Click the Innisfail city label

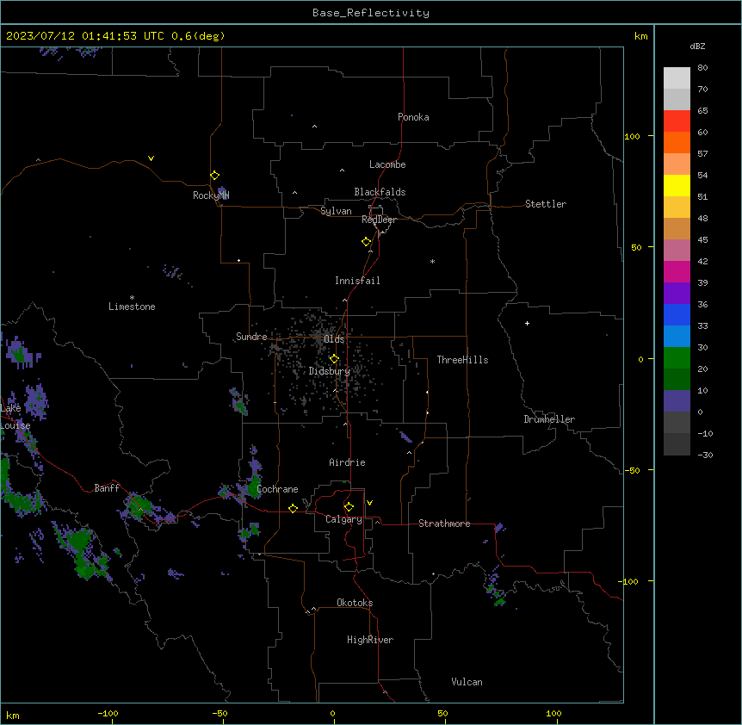[x=357, y=281]
